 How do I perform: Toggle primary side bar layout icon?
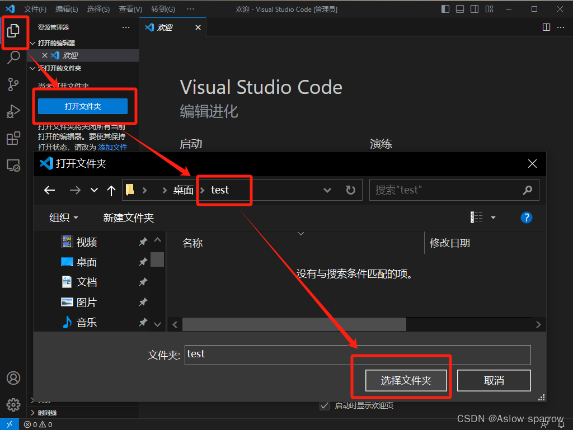445,9
